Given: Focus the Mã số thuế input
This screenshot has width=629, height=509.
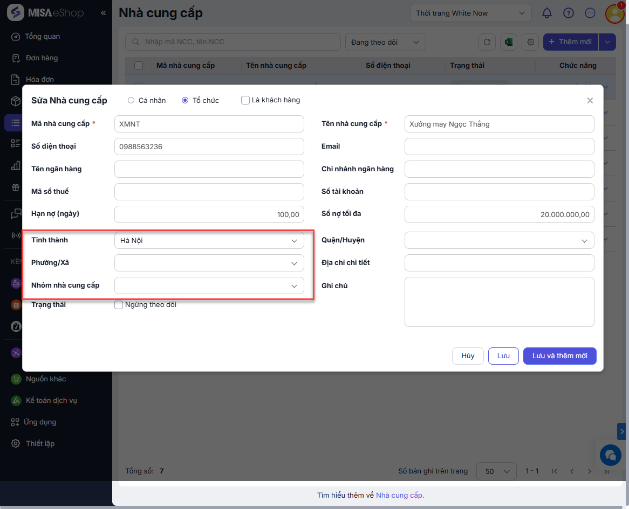Looking at the screenshot, I should (209, 192).
